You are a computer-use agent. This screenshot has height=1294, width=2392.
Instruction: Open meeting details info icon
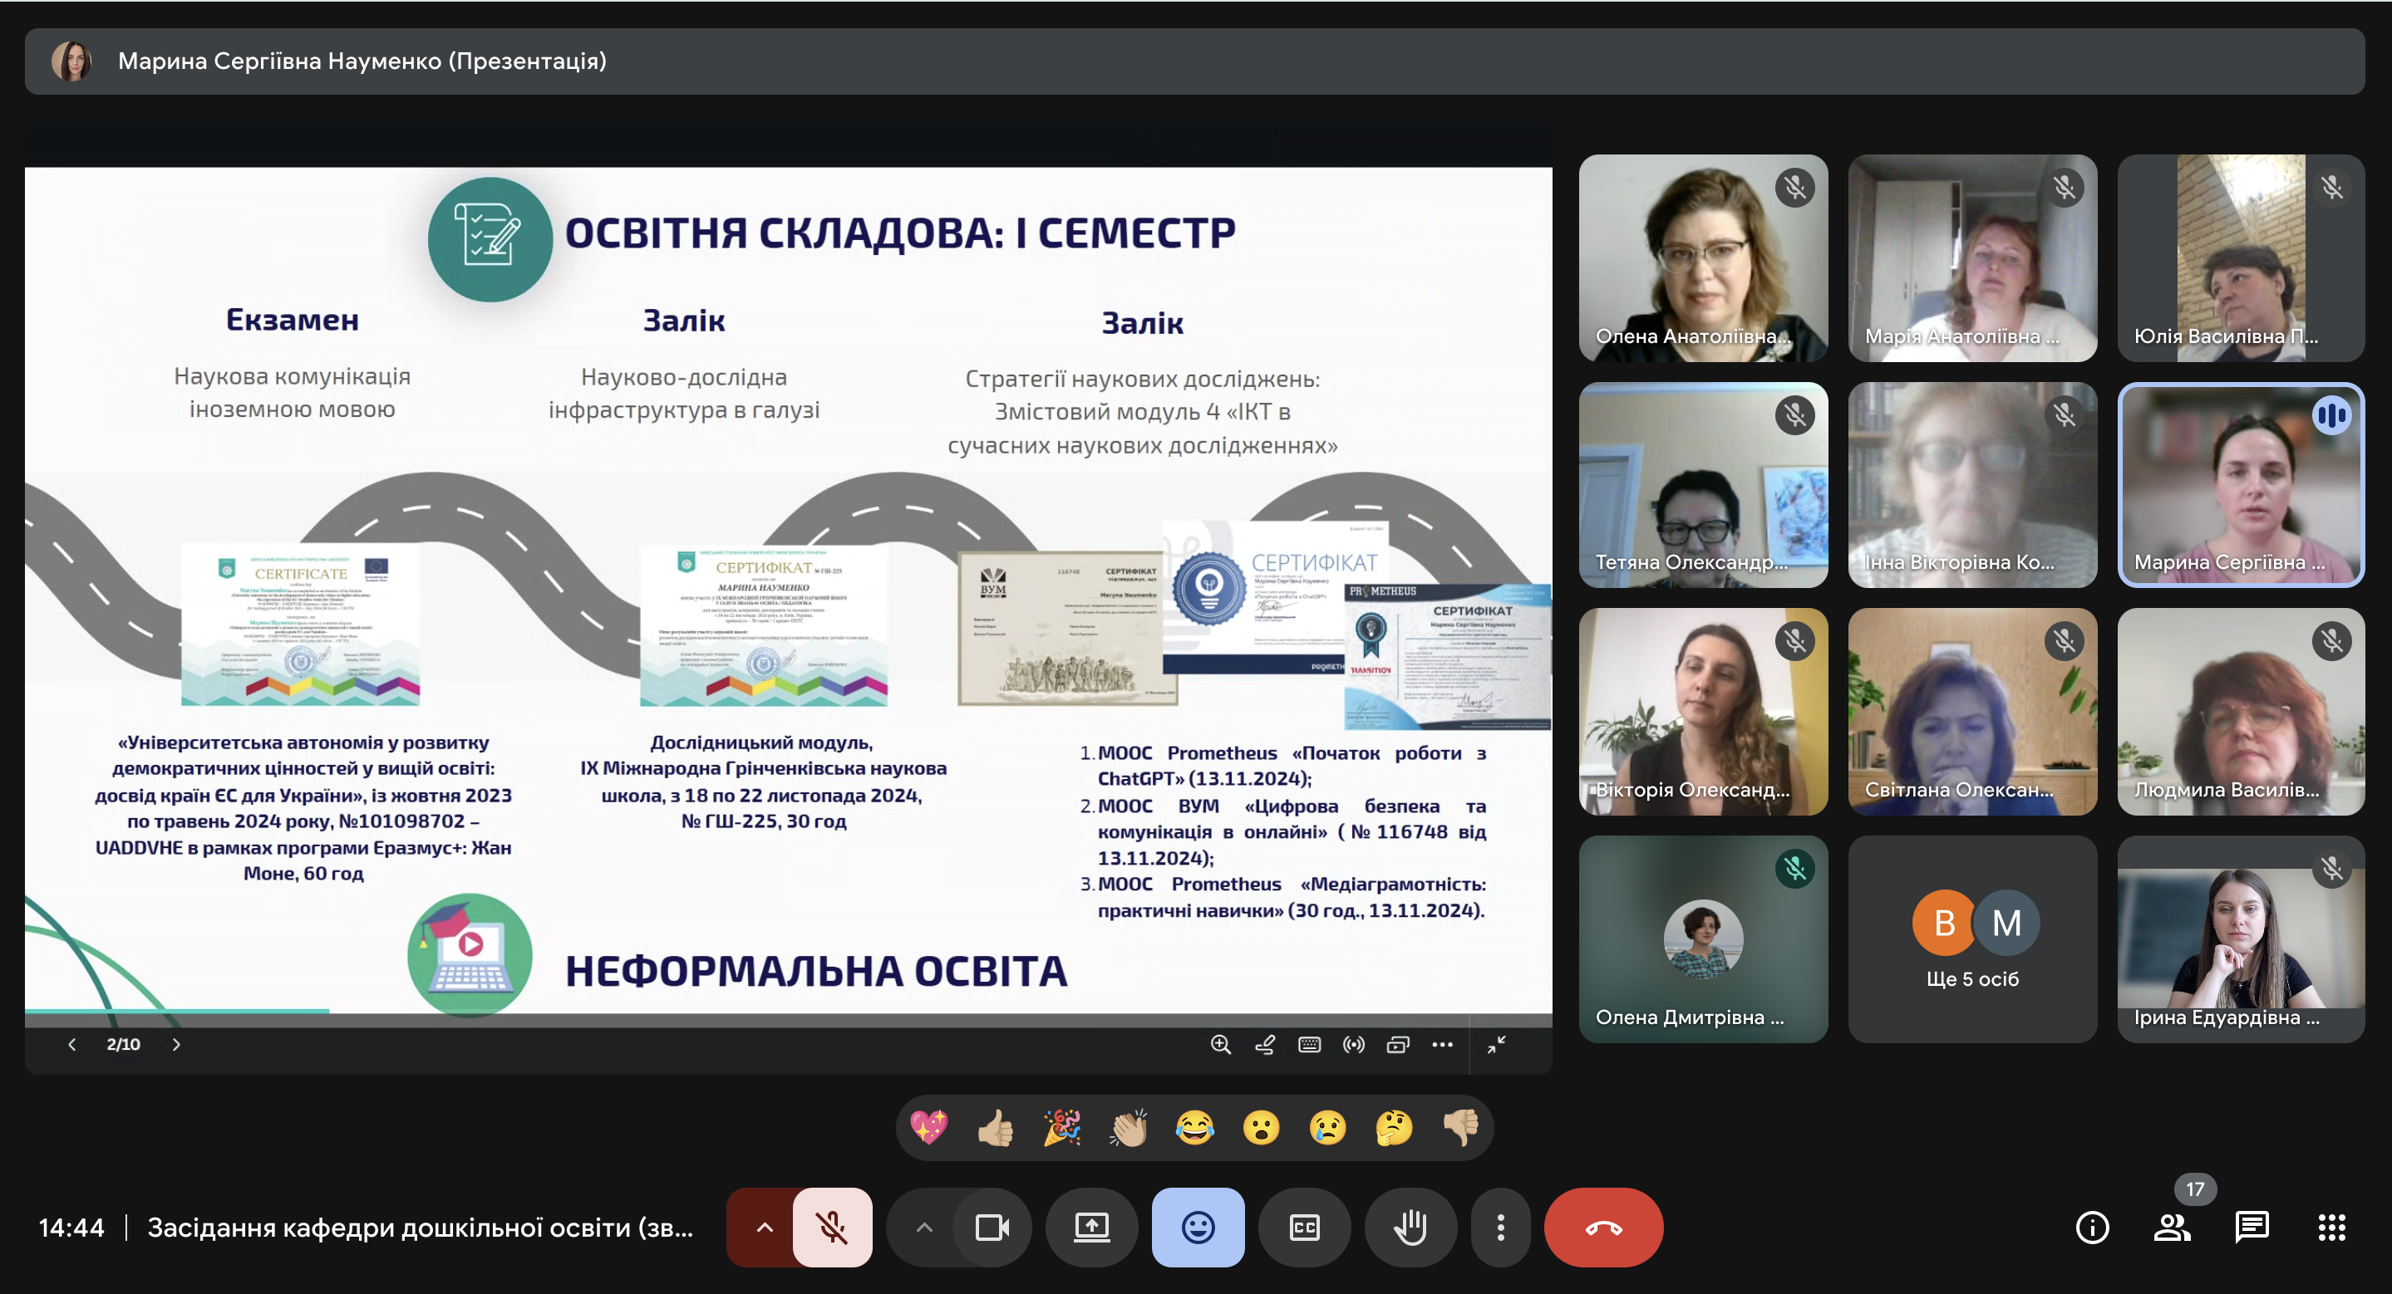tap(2091, 1228)
